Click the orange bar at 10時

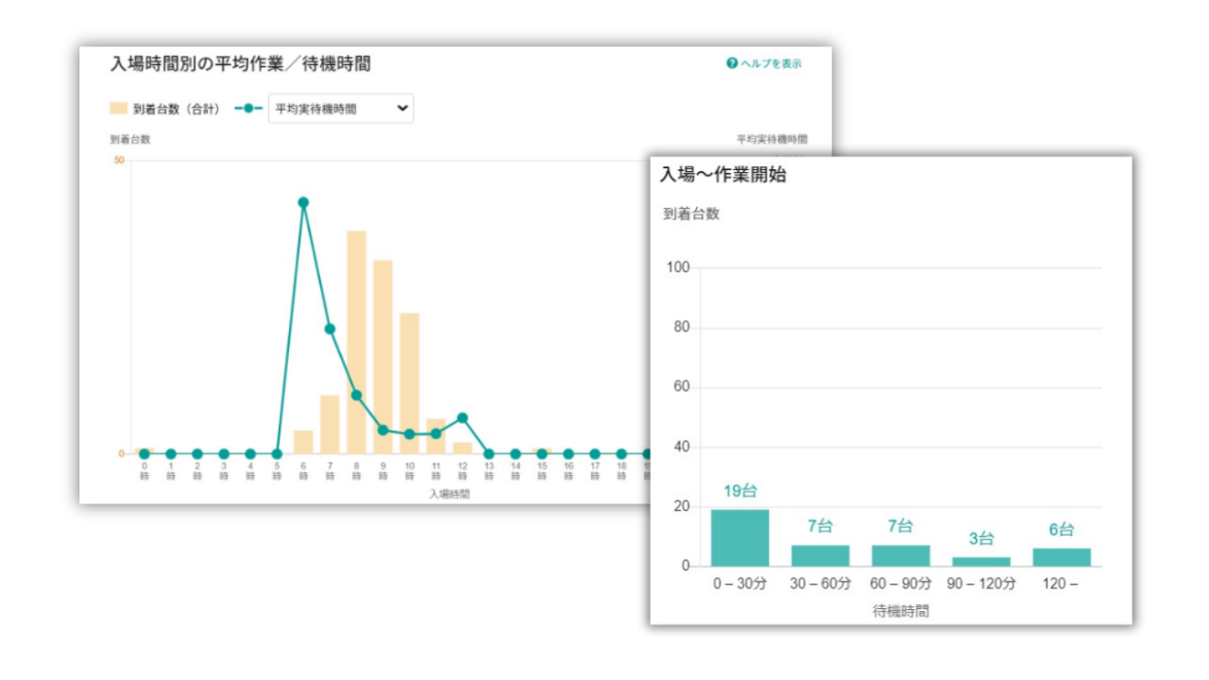(409, 383)
